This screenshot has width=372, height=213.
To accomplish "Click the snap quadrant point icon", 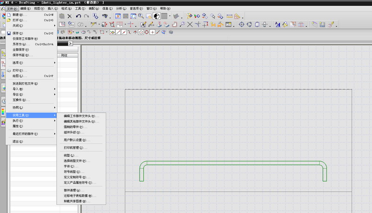I will [x=146, y=32].
